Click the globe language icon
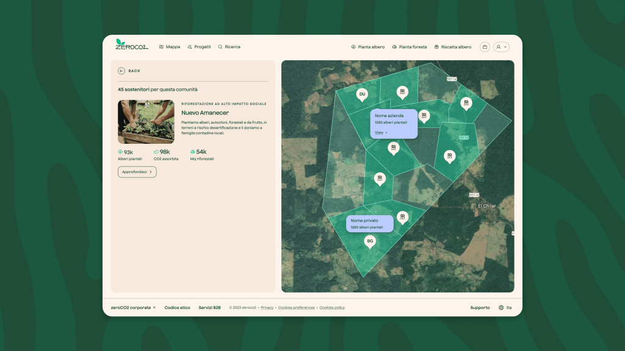Image resolution: width=625 pixels, height=351 pixels. click(501, 308)
